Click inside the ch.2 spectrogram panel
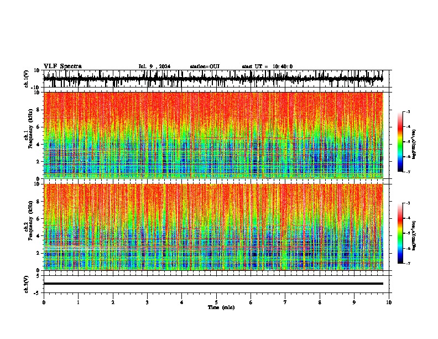Image resolution: width=438 pixels, height=339 pixels. (x=213, y=227)
